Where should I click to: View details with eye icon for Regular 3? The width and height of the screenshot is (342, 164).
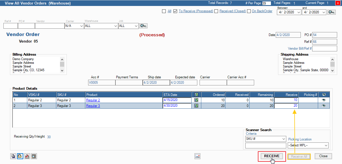point(324,106)
